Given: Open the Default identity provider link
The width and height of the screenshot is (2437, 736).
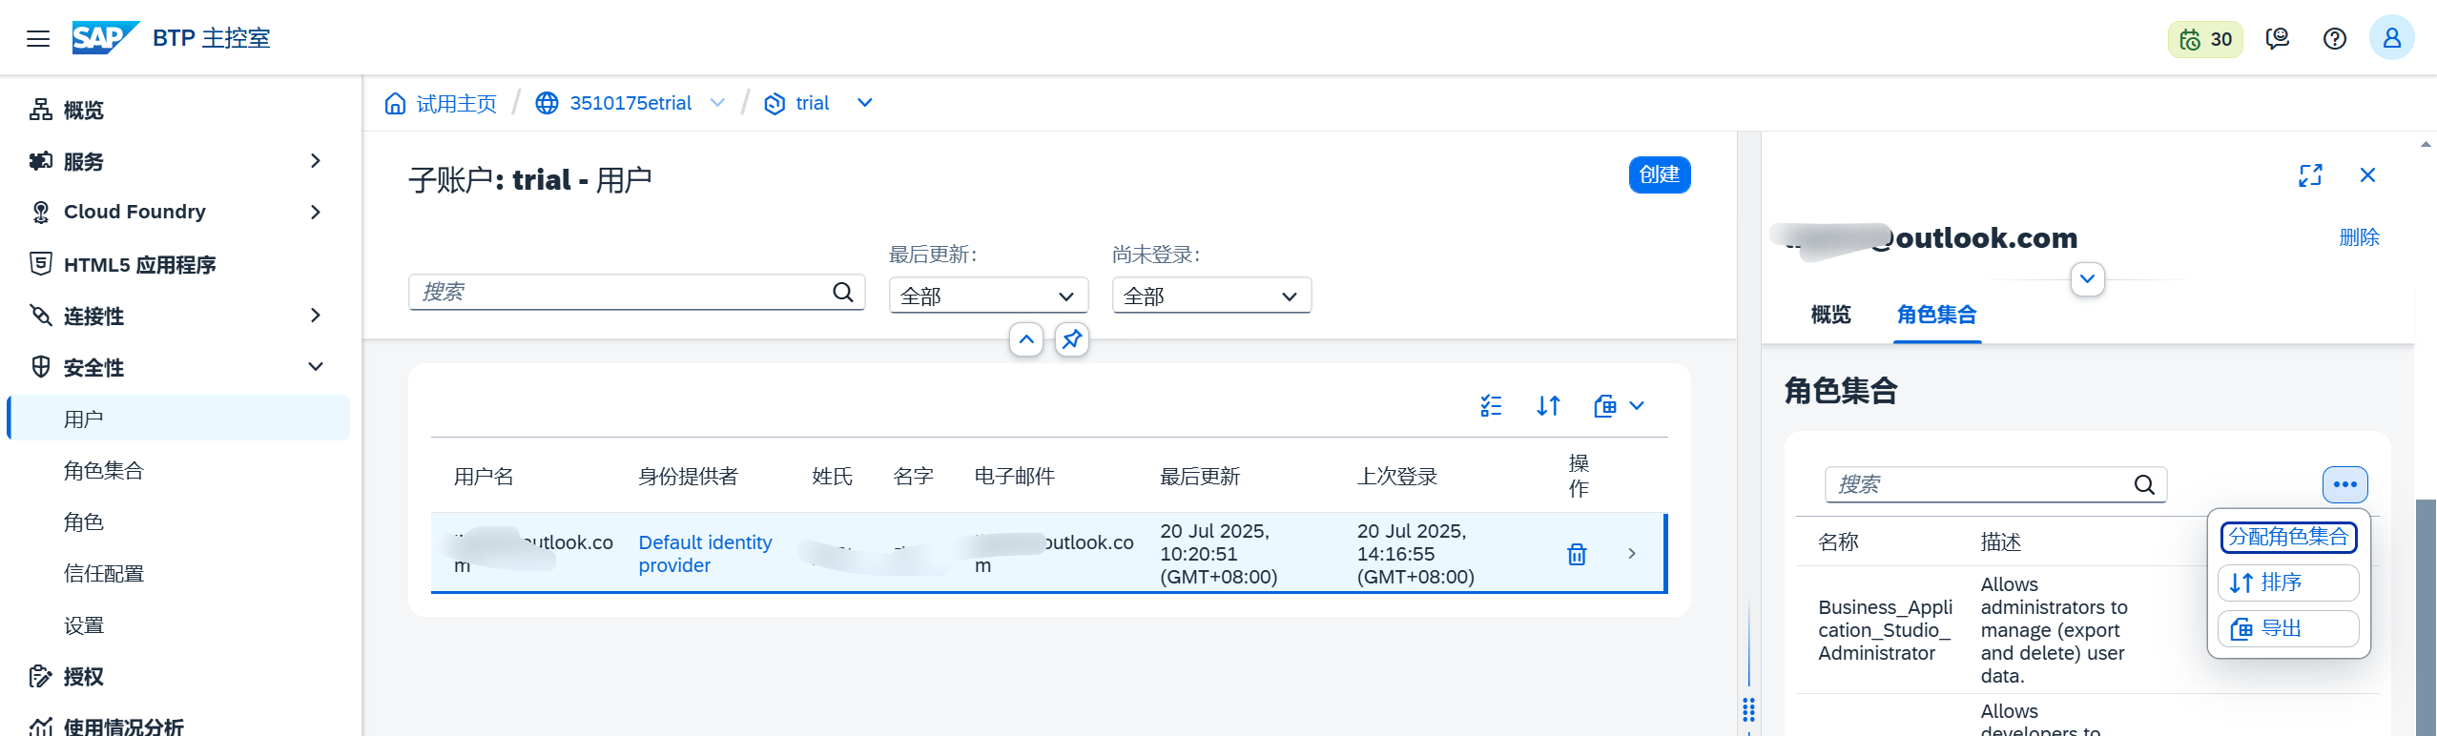Looking at the screenshot, I should (x=705, y=554).
